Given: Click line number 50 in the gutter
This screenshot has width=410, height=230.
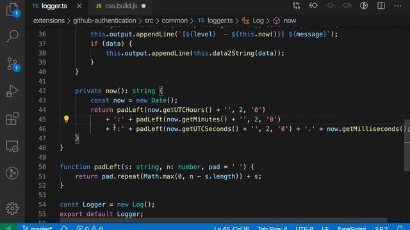Looking at the screenshot, I should 42,167.
